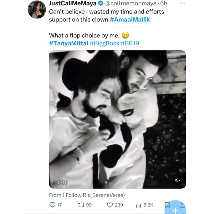The width and height of the screenshot is (214, 214).
Task: Bookmark the tweet with the bookmark icon
Action: [x=167, y=205]
